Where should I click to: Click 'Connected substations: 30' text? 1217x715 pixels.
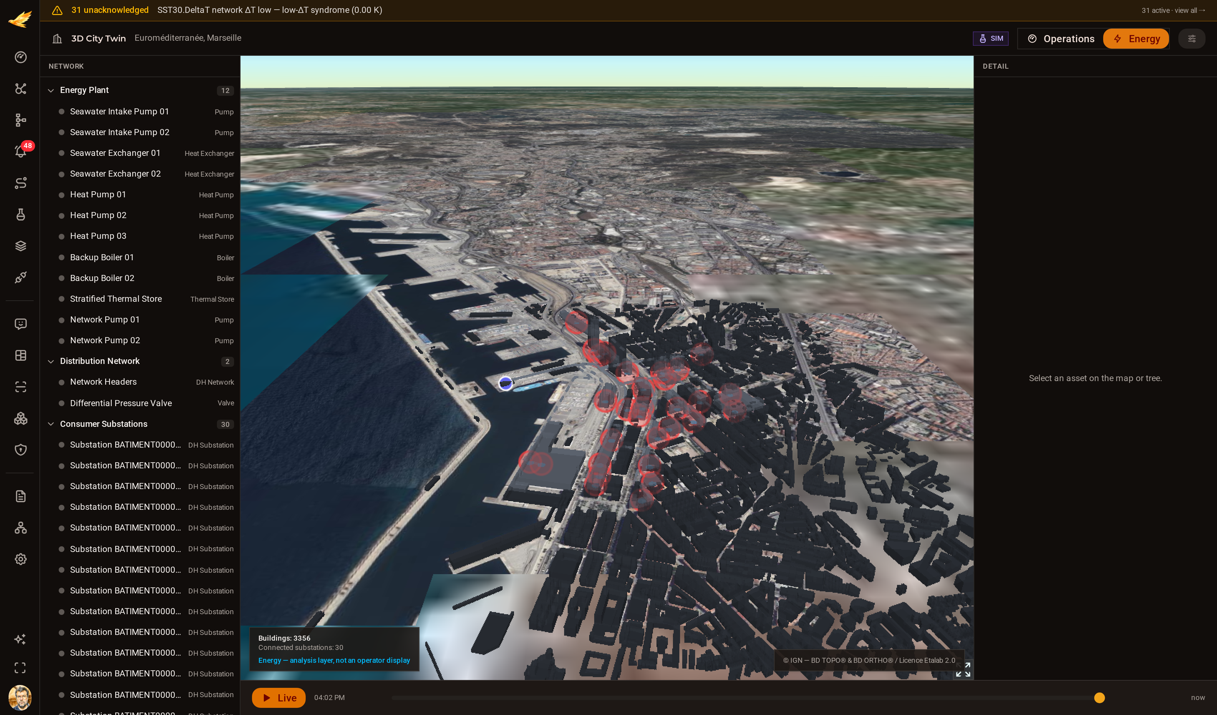point(300,647)
